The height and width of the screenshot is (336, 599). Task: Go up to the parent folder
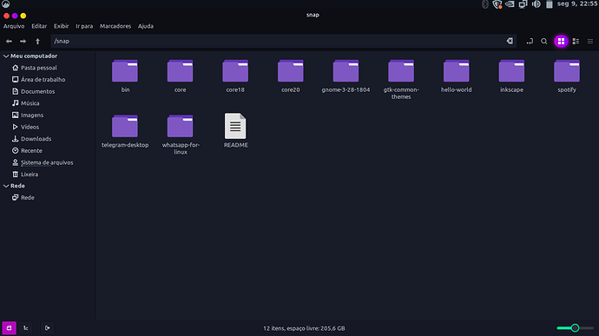coord(37,42)
